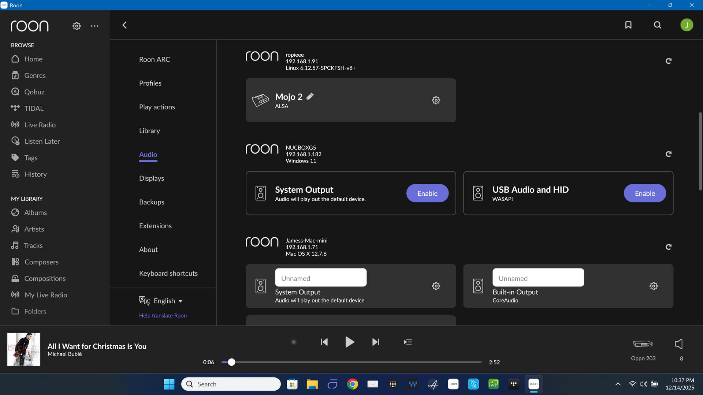Refresh the NUCBOXG5 device list
Screen dimensions: 703x395
tap(668, 154)
